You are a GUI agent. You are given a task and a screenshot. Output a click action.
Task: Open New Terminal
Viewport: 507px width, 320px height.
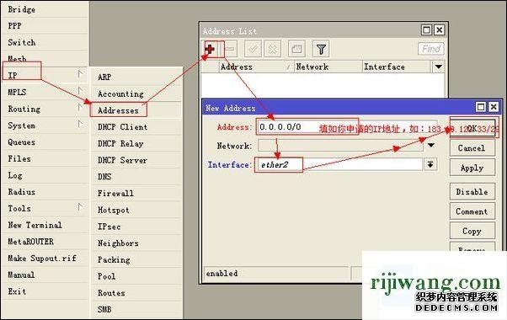point(45,225)
